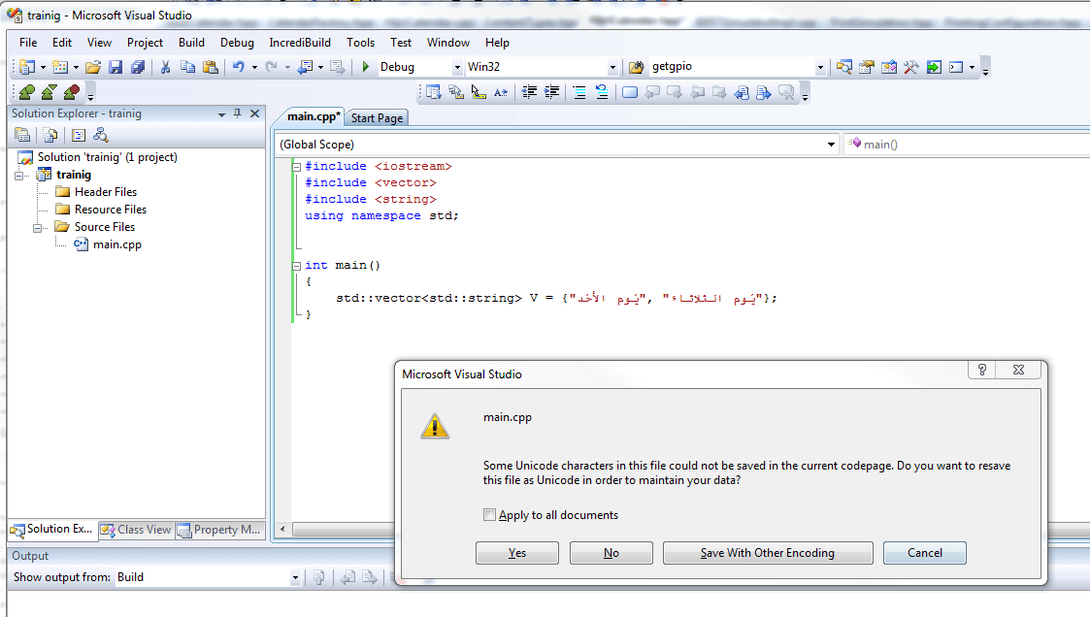Click Save With Other Encoding button
1090x617 pixels.
click(768, 553)
